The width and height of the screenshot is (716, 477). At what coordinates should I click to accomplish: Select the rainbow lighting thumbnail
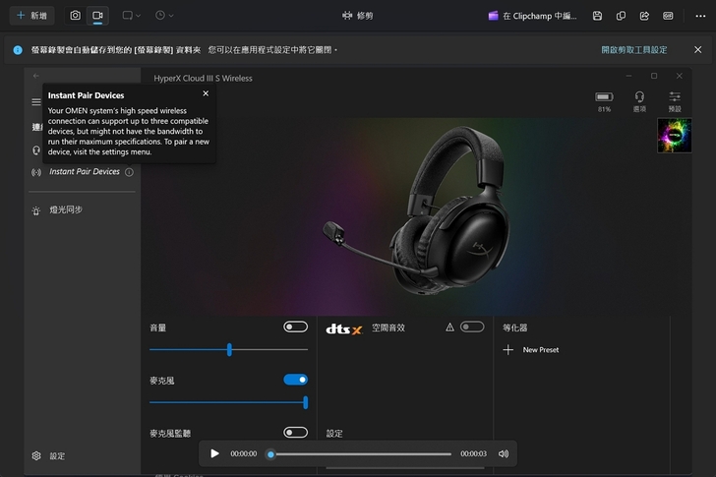[675, 136]
